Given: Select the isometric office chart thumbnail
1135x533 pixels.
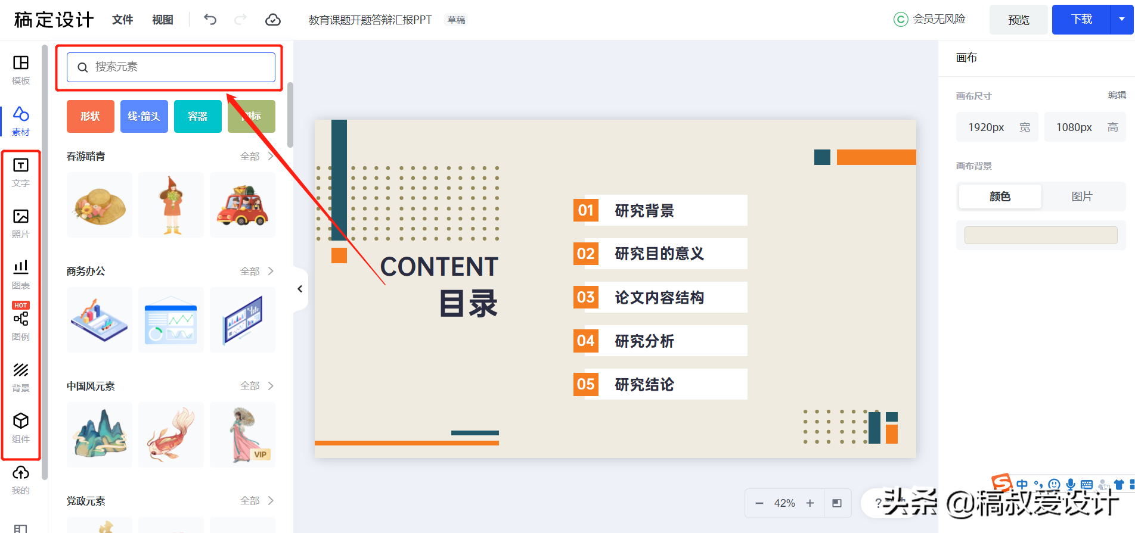Looking at the screenshot, I should click(x=100, y=320).
